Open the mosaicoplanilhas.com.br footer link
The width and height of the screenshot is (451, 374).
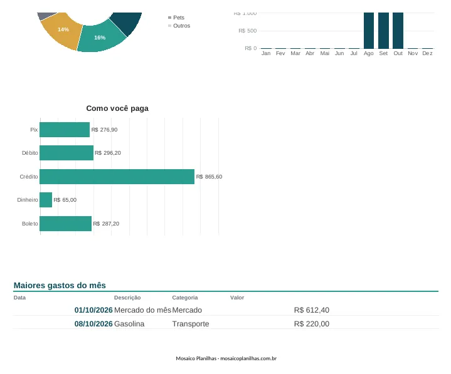point(248,358)
